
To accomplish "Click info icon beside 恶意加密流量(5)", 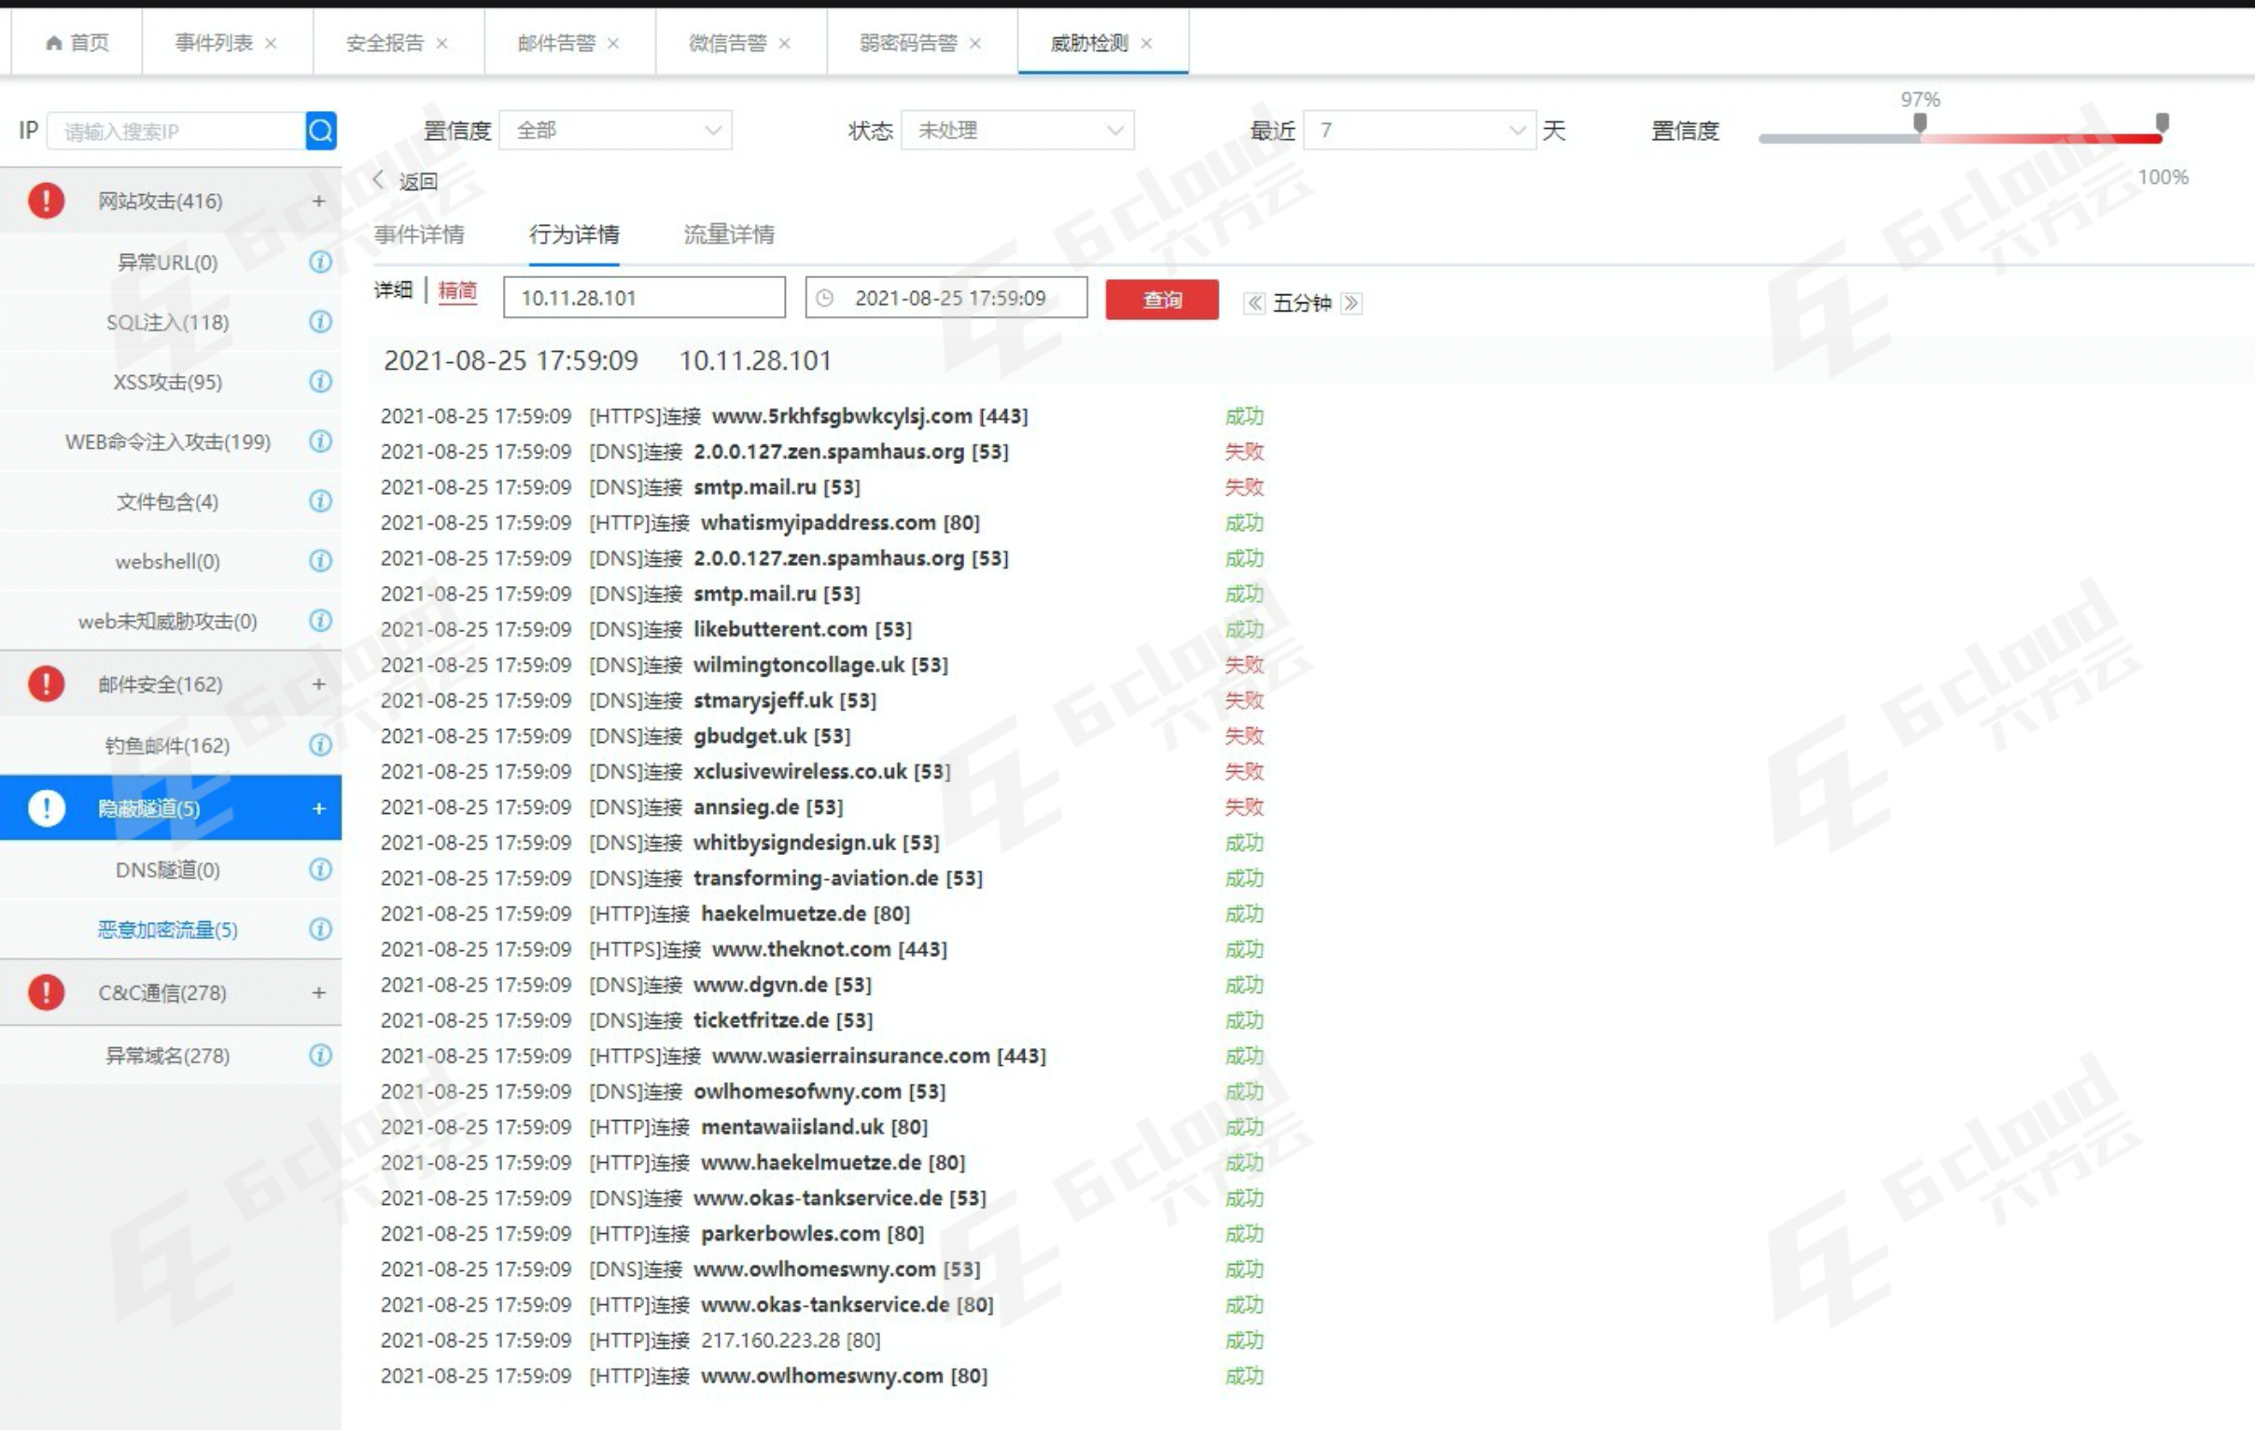I will pos(320,929).
